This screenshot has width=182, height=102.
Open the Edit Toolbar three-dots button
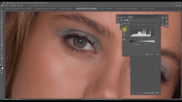click(x=2, y=63)
